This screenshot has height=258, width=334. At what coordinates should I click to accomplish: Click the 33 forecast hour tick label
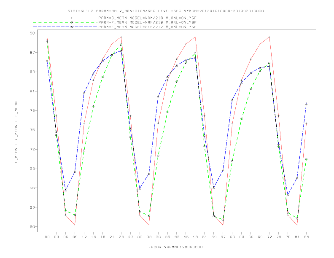pos(149,237)
